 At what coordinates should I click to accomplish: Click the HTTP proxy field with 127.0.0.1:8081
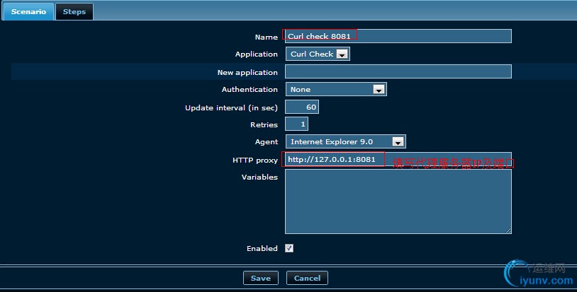[x=398, y=160]
